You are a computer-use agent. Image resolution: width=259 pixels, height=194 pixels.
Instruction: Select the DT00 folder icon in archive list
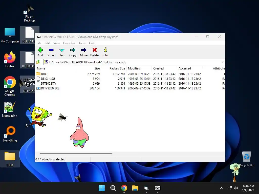[38, 74]
